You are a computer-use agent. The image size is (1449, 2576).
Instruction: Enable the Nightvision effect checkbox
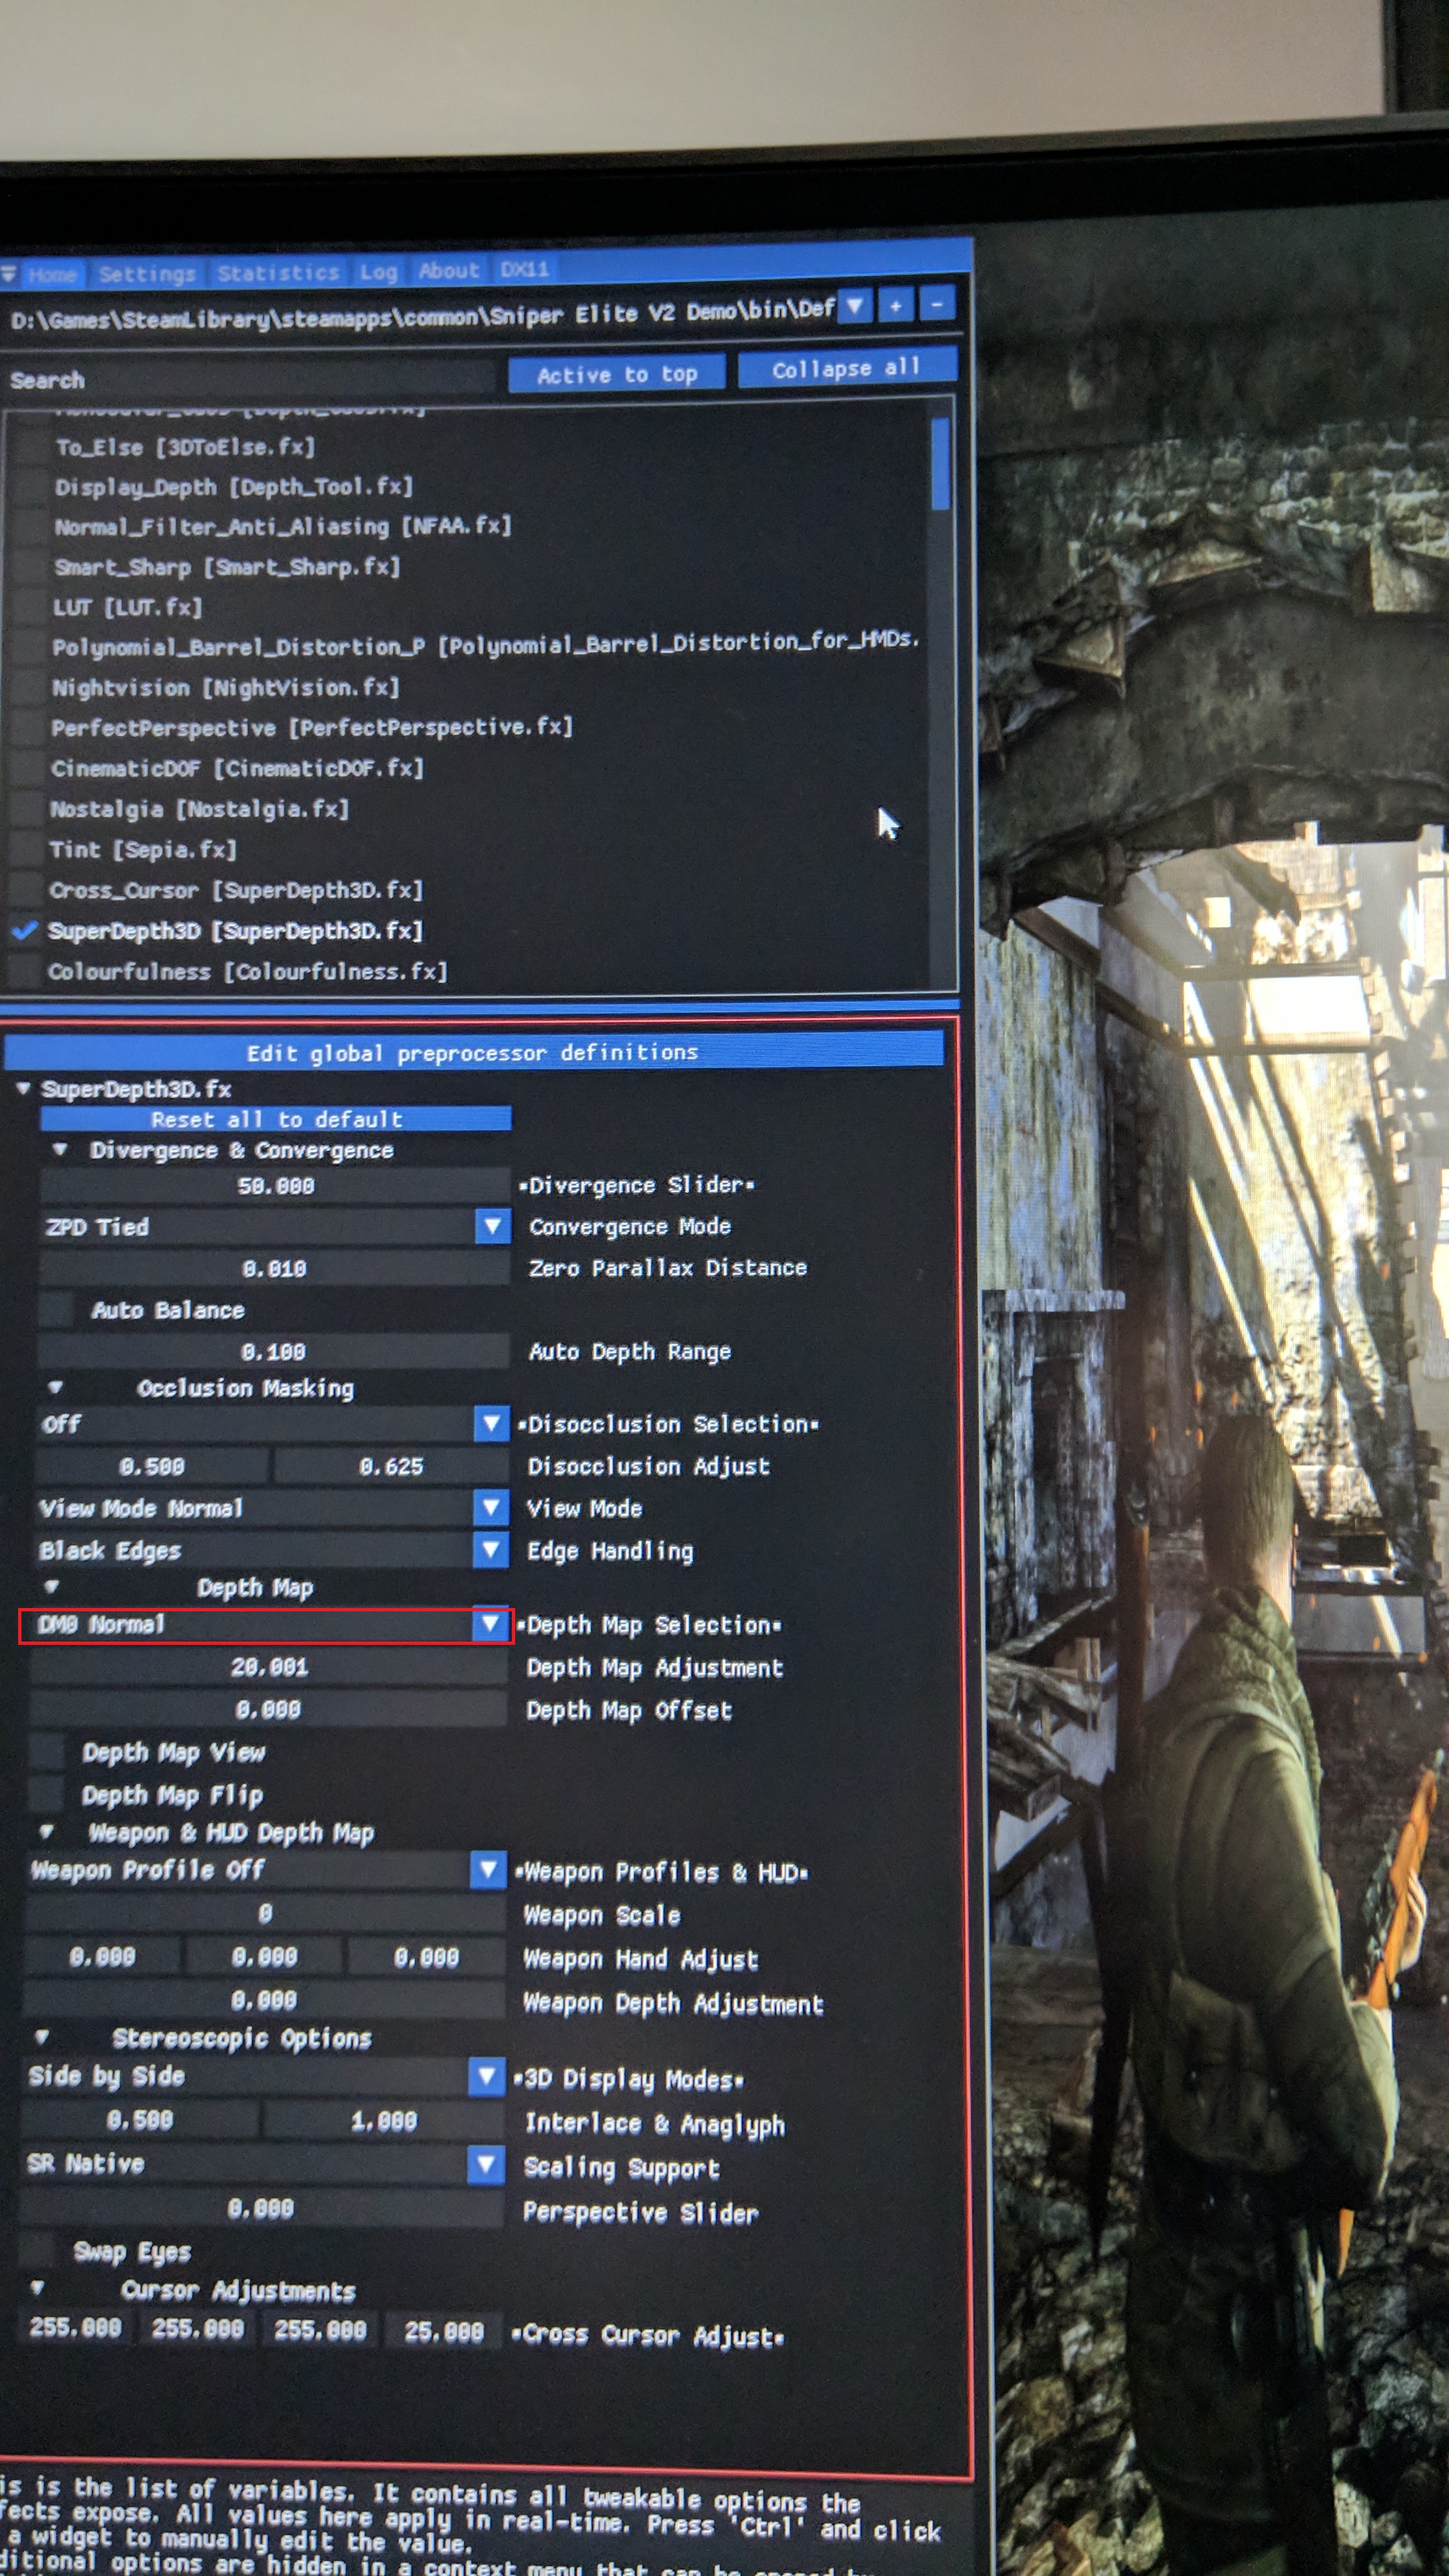coord(28,689)
